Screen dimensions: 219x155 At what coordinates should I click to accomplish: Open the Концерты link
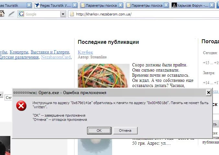(x=19, y=52)
